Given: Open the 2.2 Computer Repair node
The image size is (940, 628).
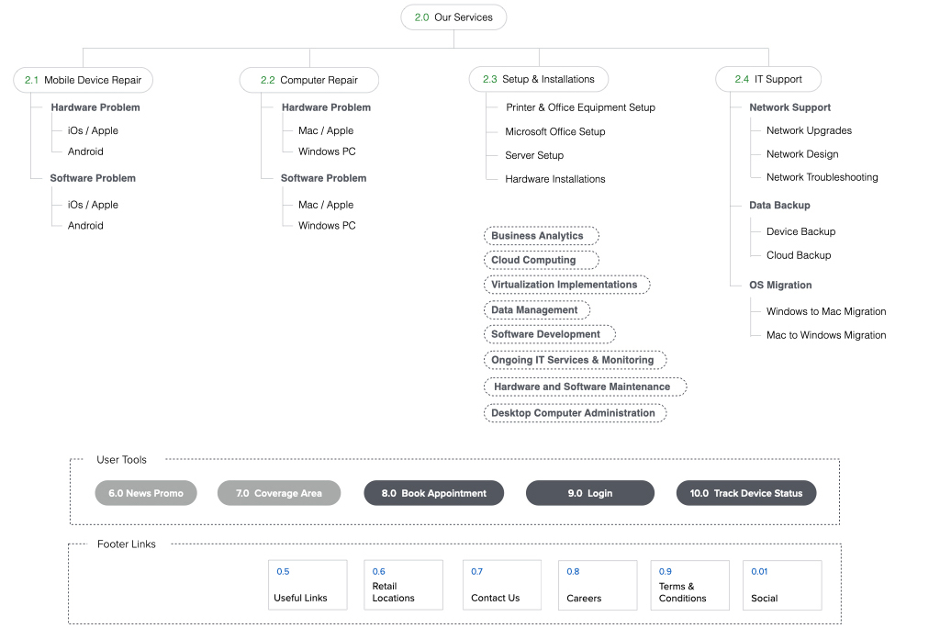Looking at the screenshot, I should pos(308,80).
